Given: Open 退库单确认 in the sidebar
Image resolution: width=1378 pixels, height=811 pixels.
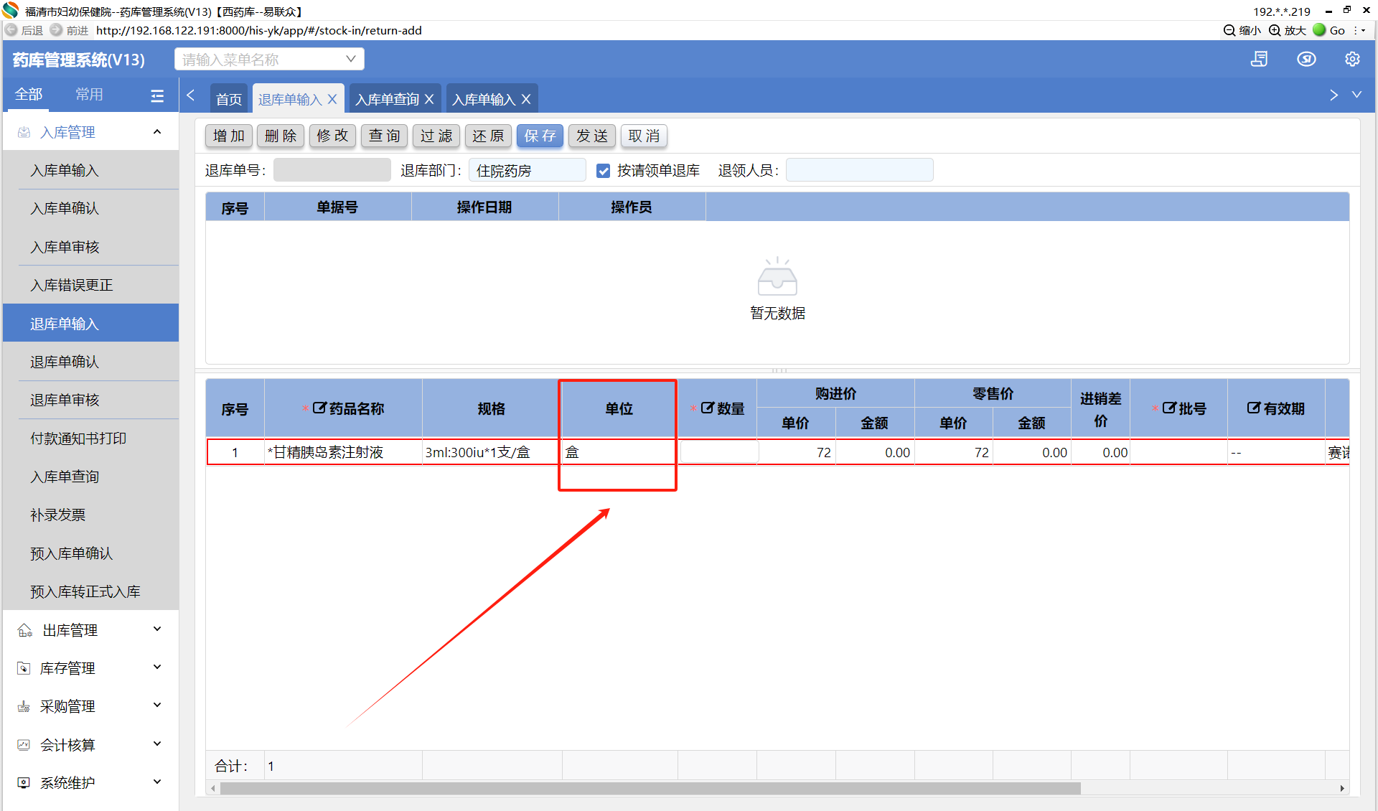Looking at the screenshot, I should pos(65,362).
